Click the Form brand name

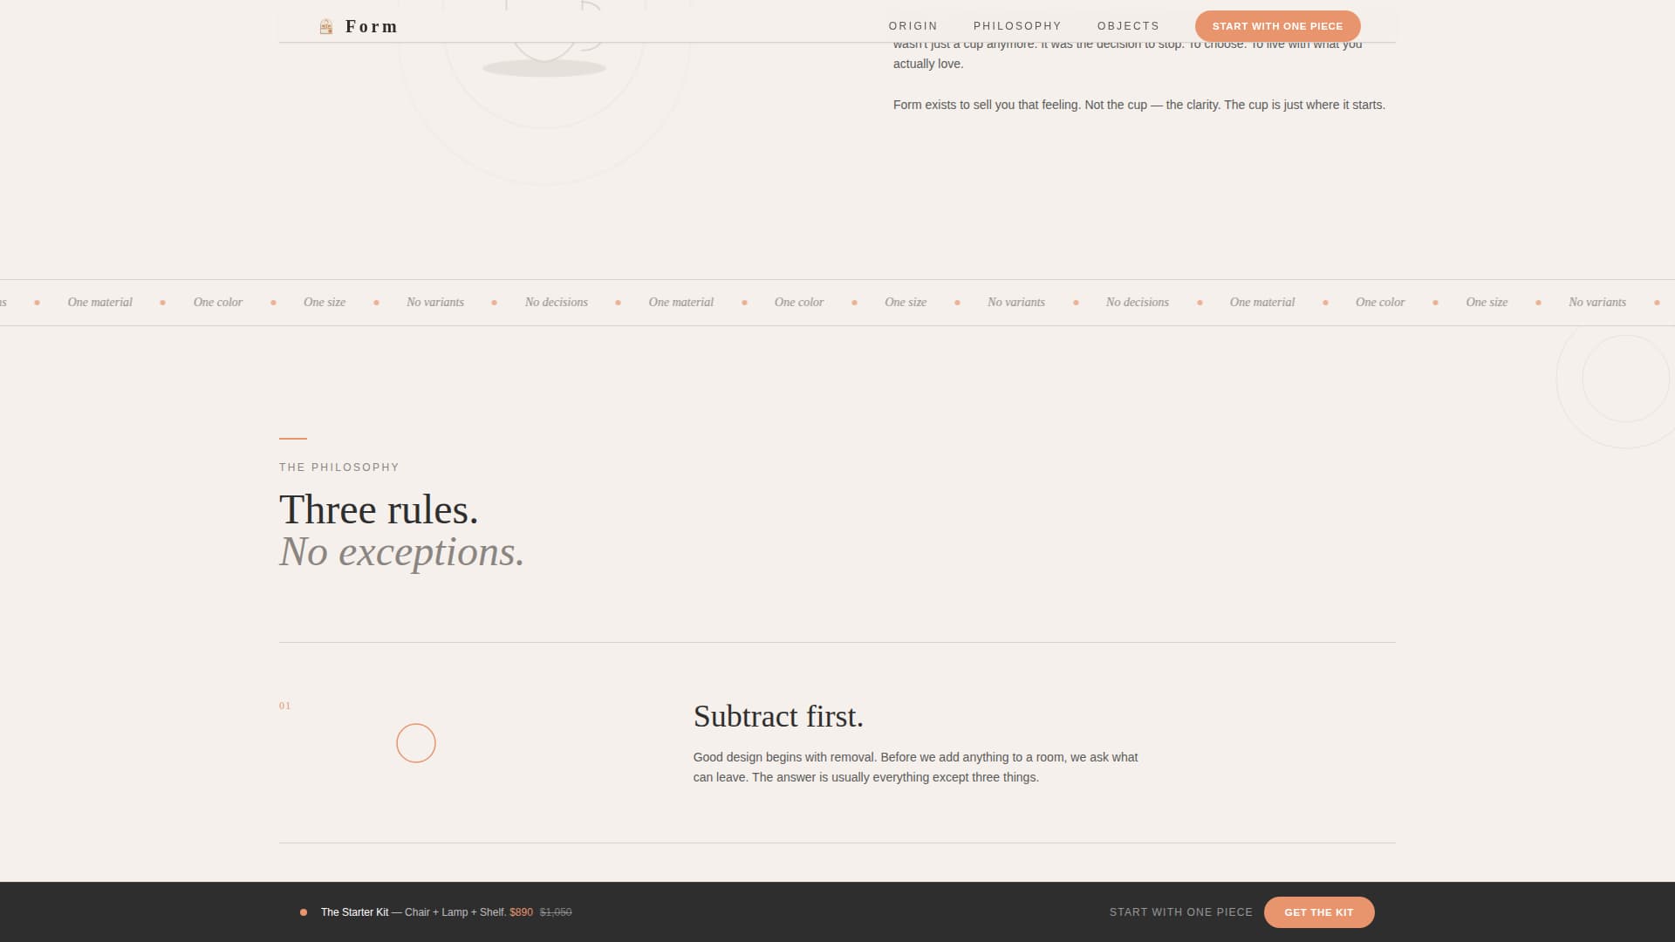[x=372, y=27]
